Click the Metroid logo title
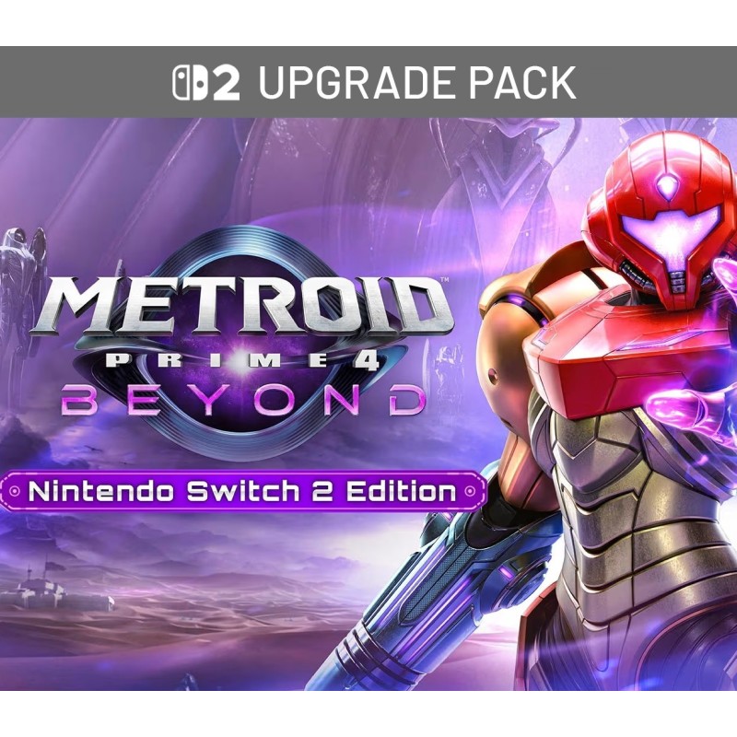Viewport: 737px width, 737px height. pos(241,307)
